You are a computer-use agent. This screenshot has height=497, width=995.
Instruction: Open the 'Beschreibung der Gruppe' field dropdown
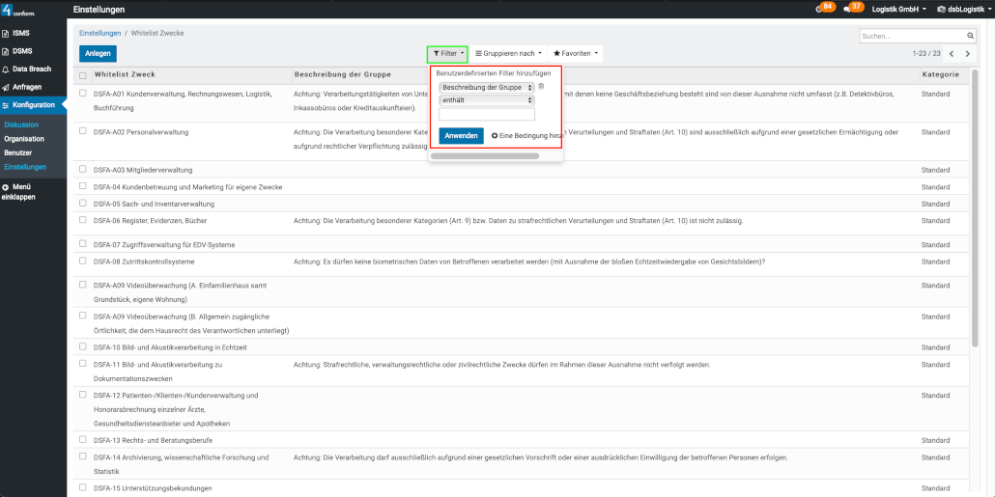[486, 87]
